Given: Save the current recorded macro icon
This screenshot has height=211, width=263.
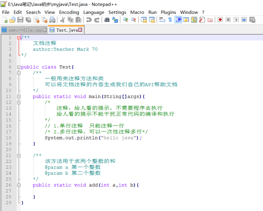Looking at the screenshot, I should (x=252, y=20).
